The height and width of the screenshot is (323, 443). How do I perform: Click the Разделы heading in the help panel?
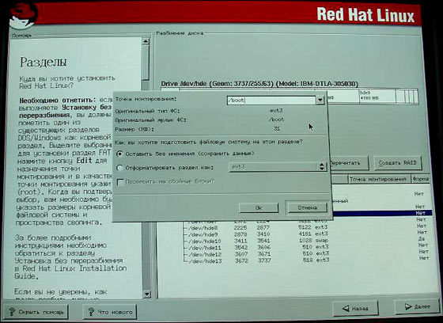pos(44,63)
